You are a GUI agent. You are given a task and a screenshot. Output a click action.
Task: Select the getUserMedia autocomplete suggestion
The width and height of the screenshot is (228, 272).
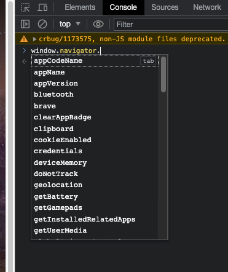click(95, 231)
